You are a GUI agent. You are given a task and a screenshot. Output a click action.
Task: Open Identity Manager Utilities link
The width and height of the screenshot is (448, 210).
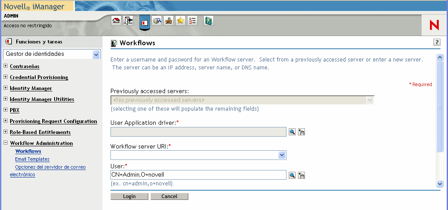point(42,99)
